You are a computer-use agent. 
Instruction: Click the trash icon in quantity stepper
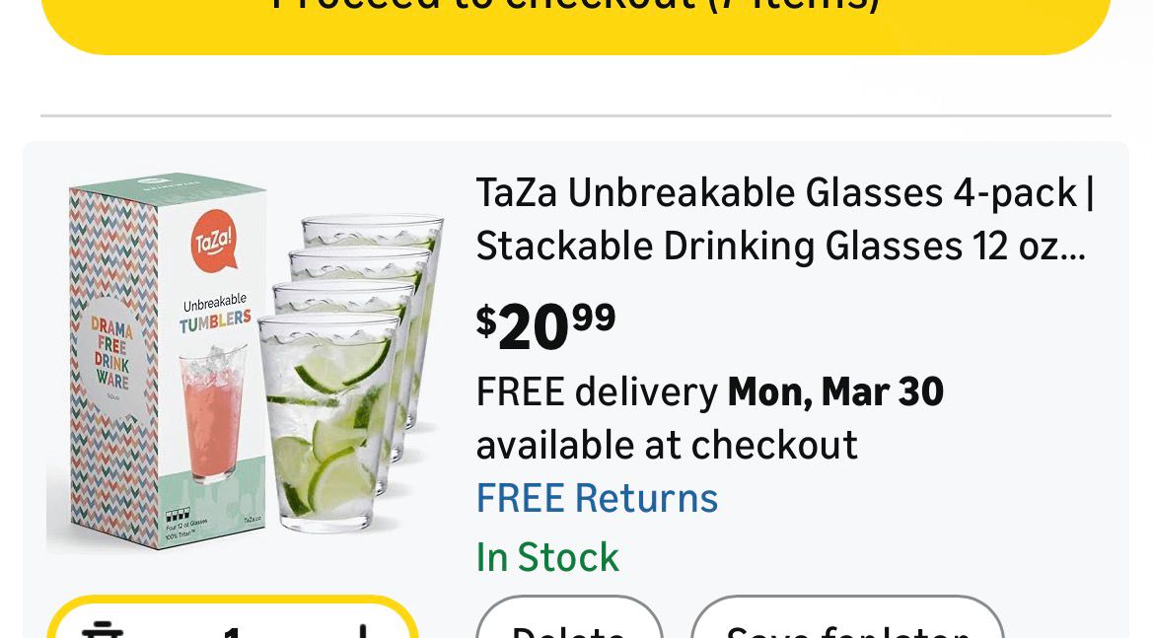coord(100,629)
